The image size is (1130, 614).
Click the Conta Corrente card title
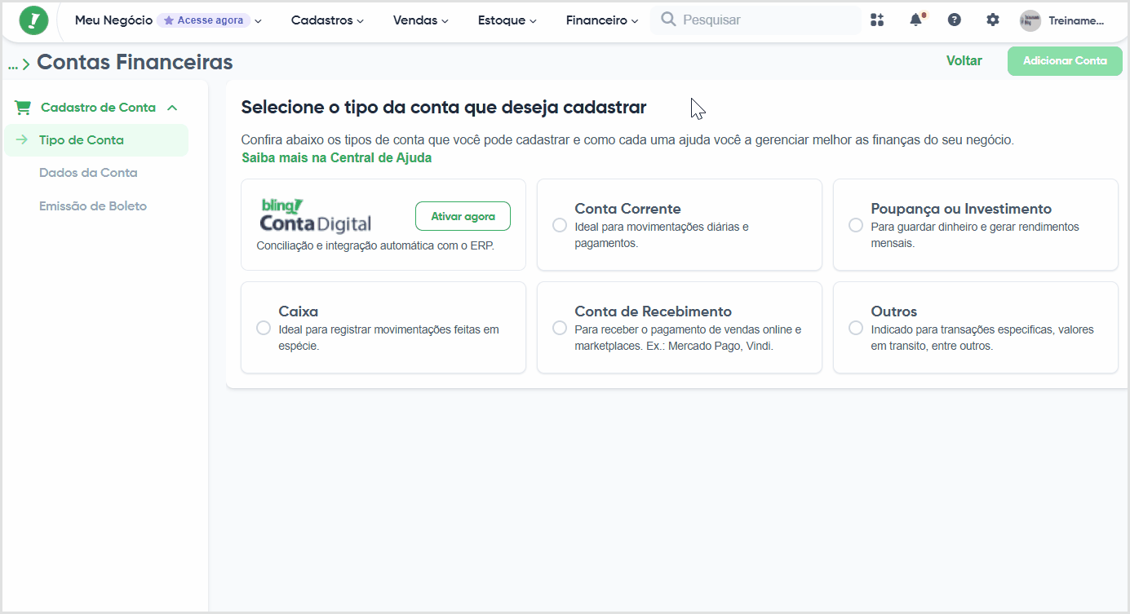click(x=627, y=209)
